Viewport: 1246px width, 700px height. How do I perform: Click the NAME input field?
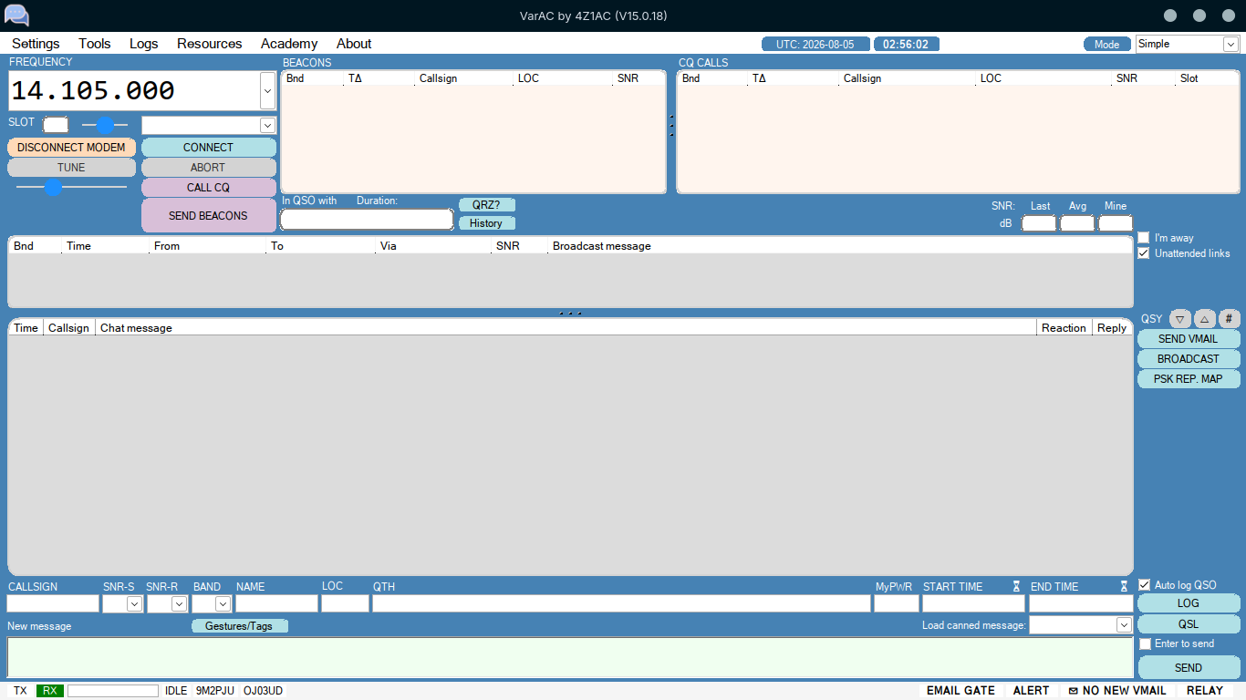coord(276,603)
